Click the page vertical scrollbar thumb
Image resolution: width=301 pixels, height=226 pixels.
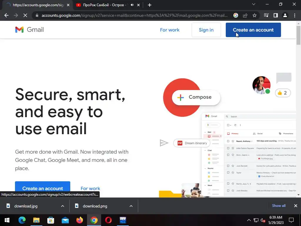coord(298,35)
